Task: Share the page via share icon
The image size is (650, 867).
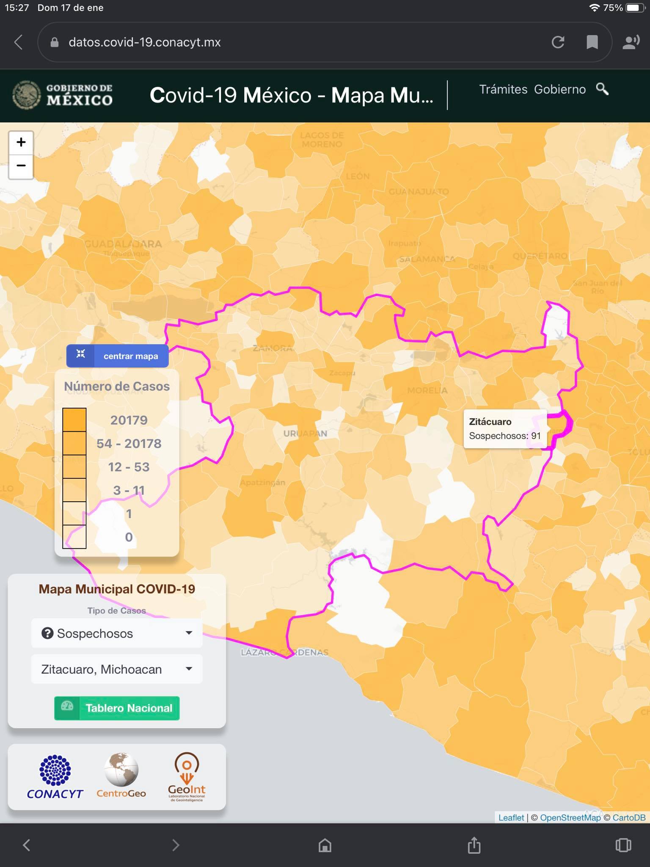Action: point(474,845)
